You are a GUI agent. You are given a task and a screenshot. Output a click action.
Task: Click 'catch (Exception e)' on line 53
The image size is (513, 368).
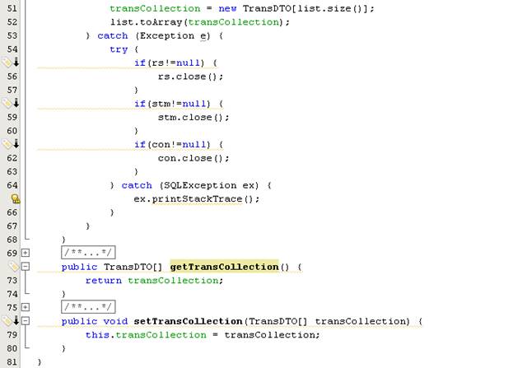(154, 35)
